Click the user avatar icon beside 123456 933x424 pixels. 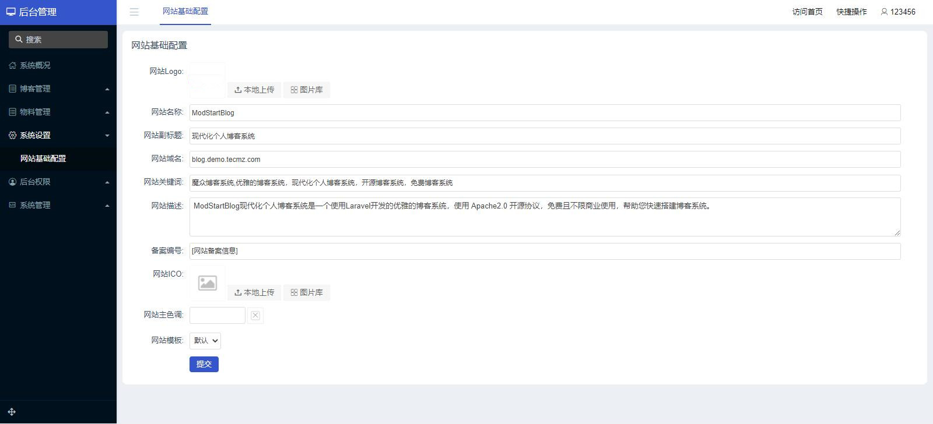coord(884,12)
